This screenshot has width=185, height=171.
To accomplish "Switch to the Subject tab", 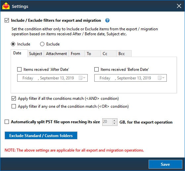I will (x=36, y=54).
